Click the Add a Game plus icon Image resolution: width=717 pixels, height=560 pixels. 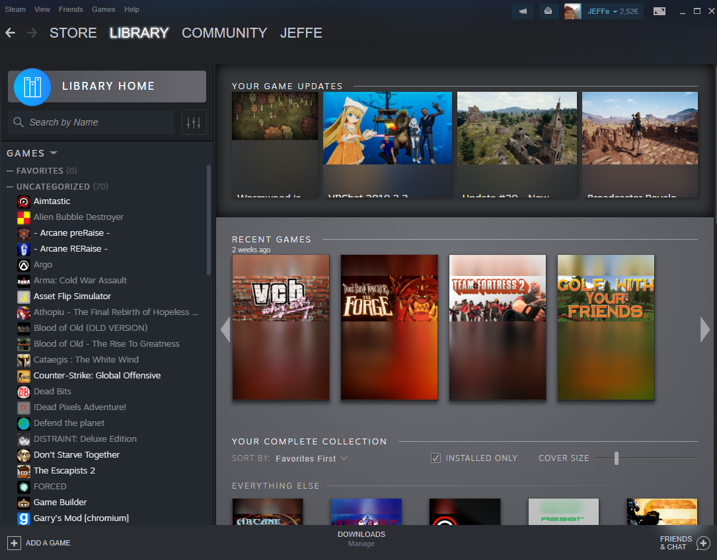[14, 543]
